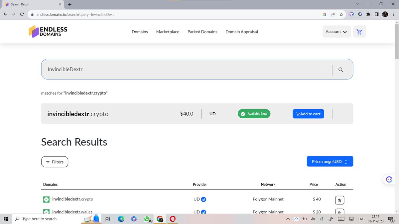Click the featured invincibledextr.crypto heading
399x224 pixels.
pos(78,114)
